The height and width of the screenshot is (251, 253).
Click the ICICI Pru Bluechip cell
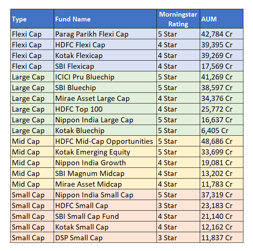[x=85, y=77]
